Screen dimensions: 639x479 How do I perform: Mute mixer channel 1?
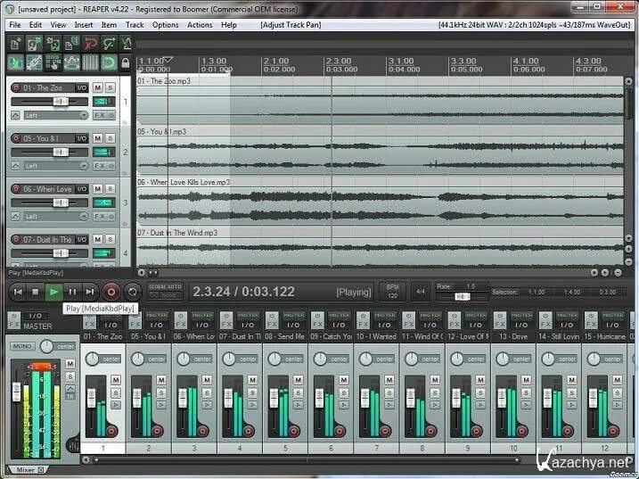pyautogui.click(x=116, y=380)
